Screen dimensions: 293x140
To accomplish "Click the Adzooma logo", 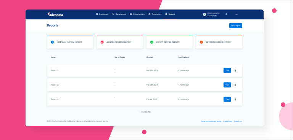I will click(x=55, y=14).
